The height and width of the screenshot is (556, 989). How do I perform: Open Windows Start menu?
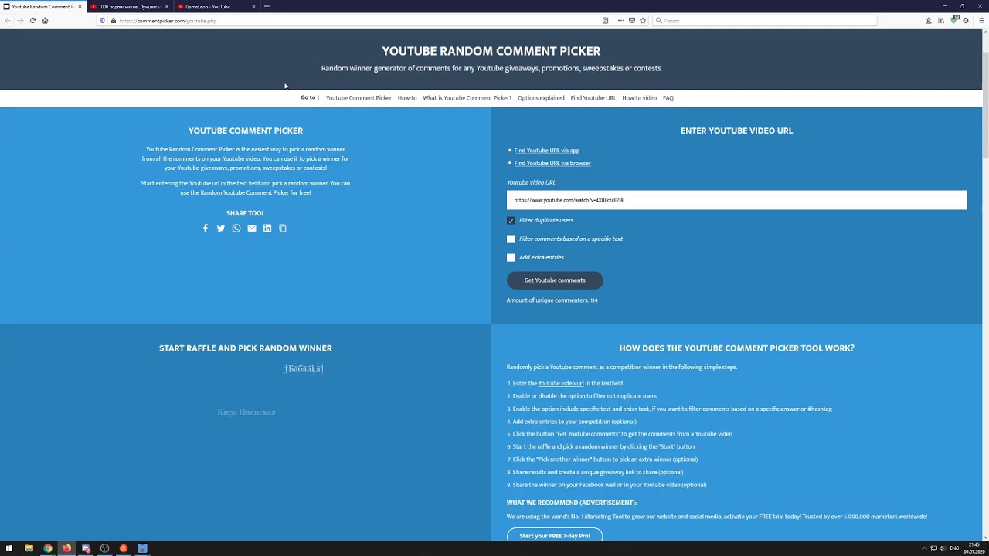[9, 548]
